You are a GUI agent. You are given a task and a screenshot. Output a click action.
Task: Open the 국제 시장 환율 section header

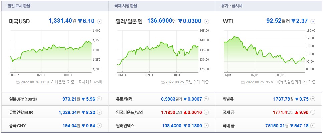[126, 6]
